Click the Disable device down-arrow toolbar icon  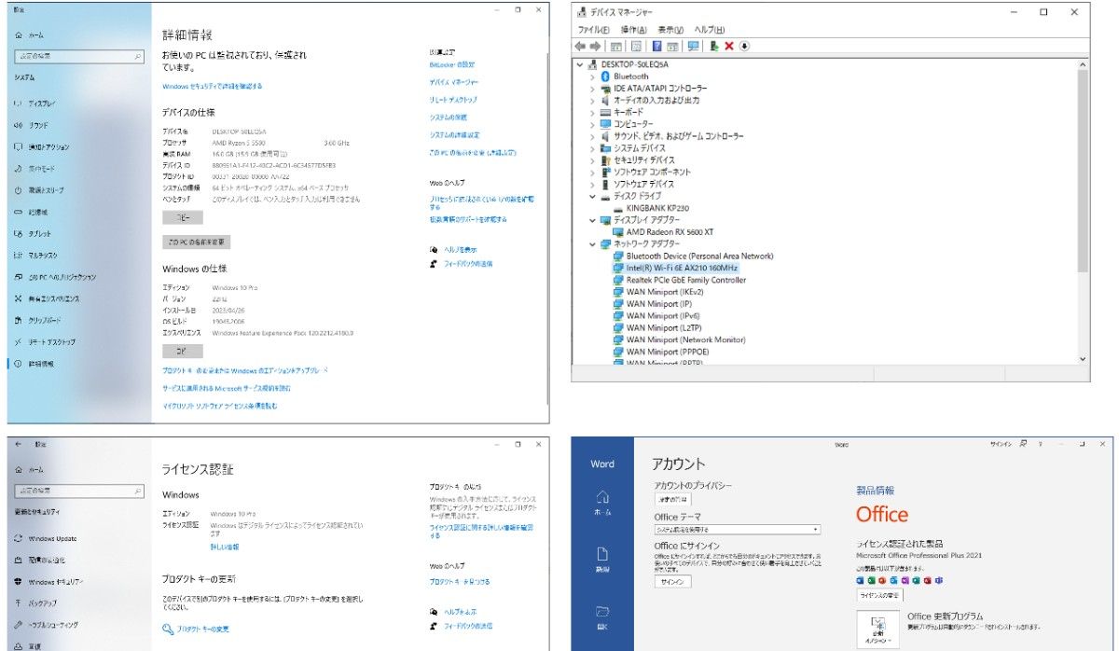(x=744, y=46)
